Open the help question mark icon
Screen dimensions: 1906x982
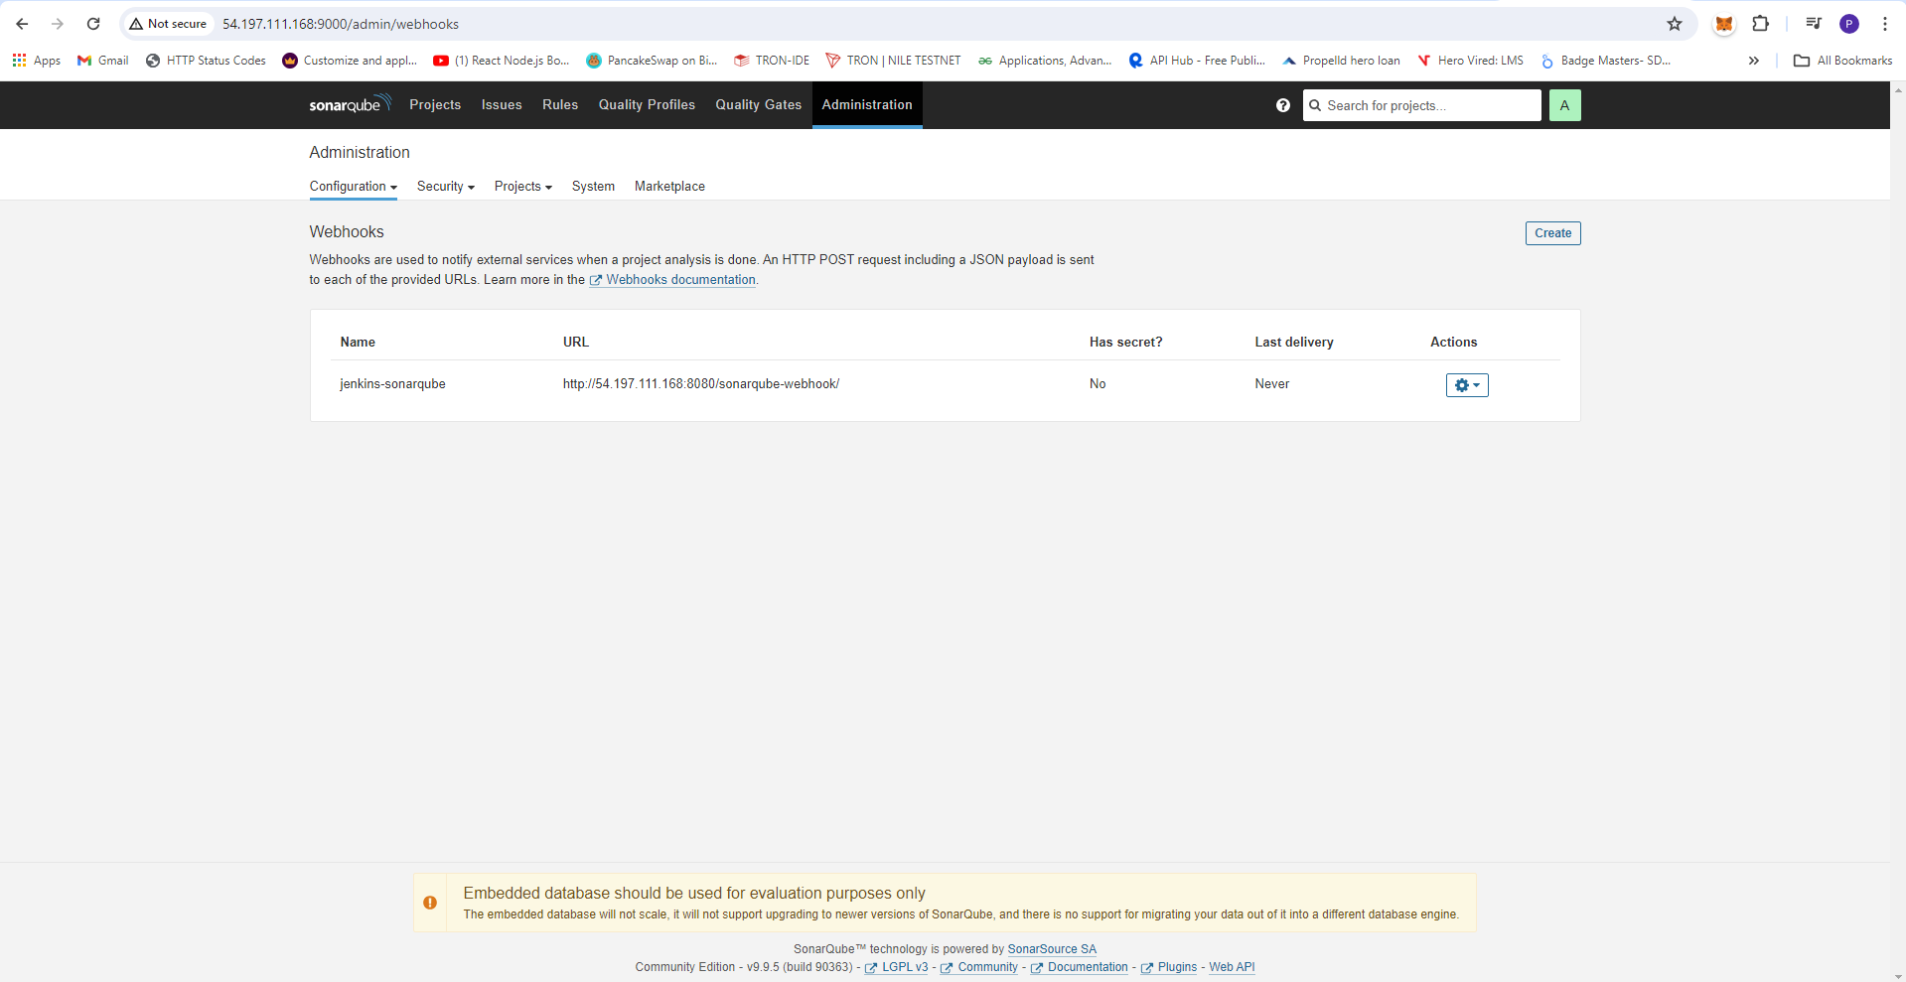pyautogui.click(x=1283, y=105)
